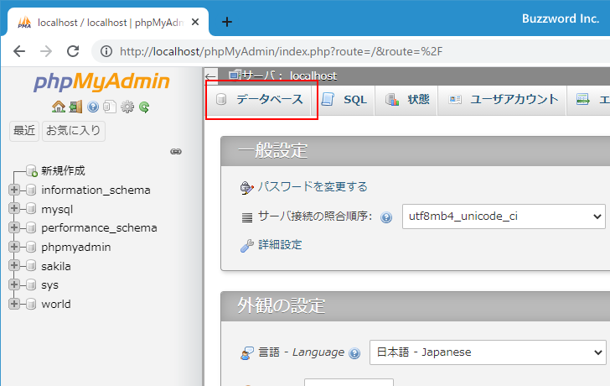This screenshot has height=386, width=610.
Task: Click help icon next to 言語 - Language
Action: coord(354,353)
